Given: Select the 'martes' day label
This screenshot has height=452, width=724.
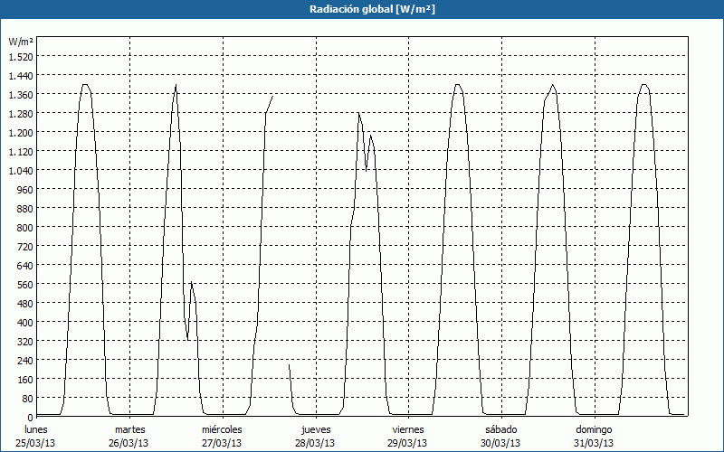Looking at the screenshot, I should tap(129, 429).
